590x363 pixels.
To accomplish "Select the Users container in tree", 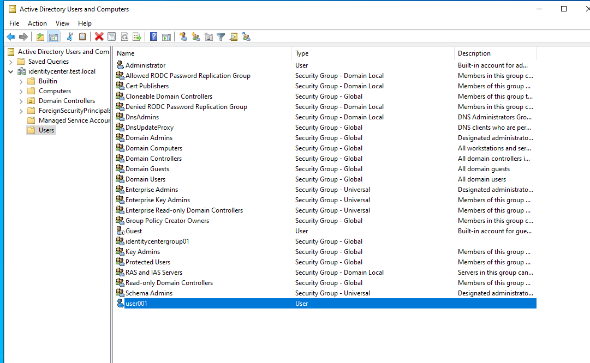I will [x=46, y=130].
